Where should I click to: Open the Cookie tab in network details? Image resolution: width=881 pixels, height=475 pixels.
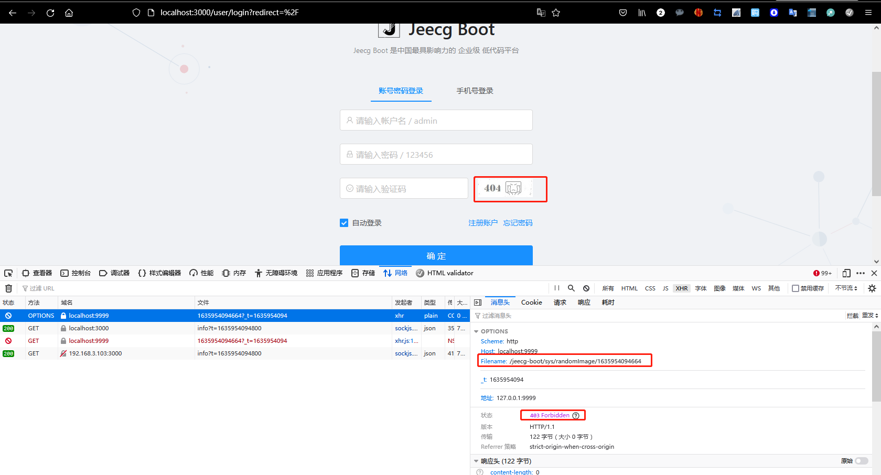[531, 302]
